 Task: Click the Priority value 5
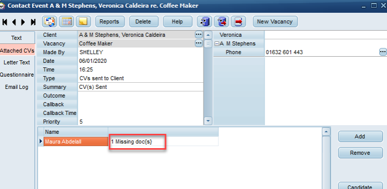pos(140,122)
